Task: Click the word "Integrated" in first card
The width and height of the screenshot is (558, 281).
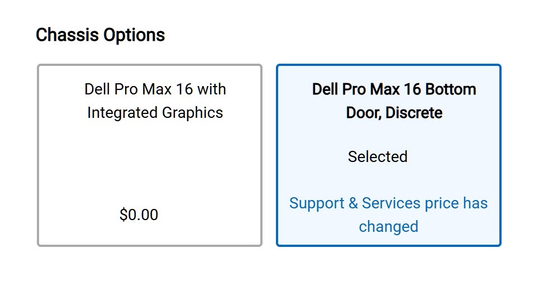Action: click(122, 113)
